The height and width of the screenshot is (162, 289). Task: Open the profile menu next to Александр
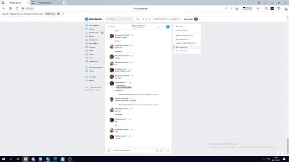tap(192, 19)
